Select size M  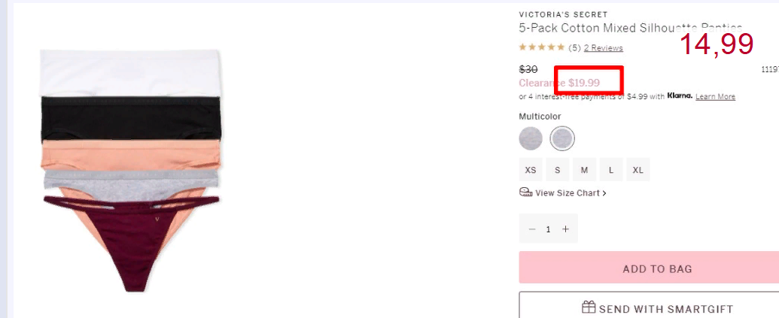(584, 170)
